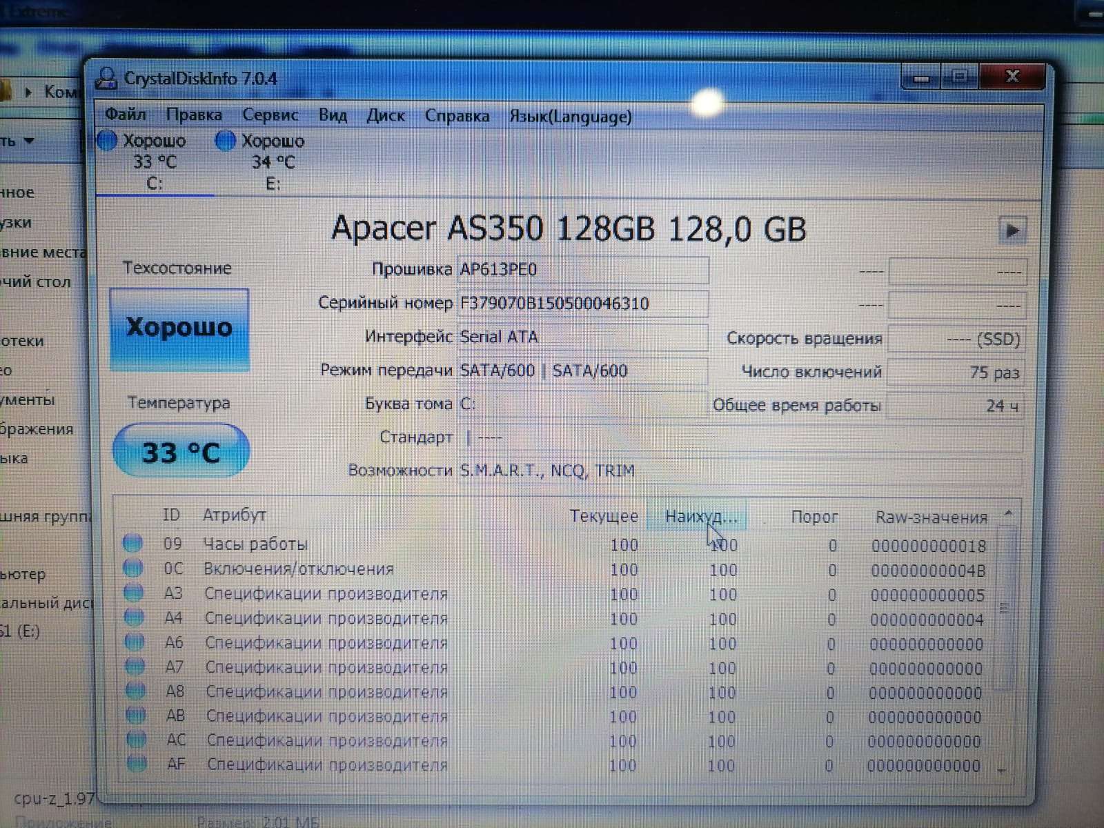Click the CrystalDiskInfo title bar app icon
Screen dimensions: 1104x828
[x=106, y=79]
